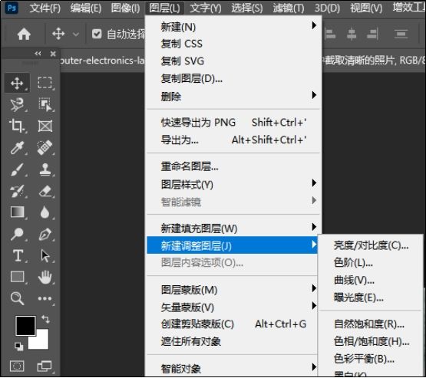426x378 pixels.
Task: Click the black foreground color swatch
Action: (25, 326)
